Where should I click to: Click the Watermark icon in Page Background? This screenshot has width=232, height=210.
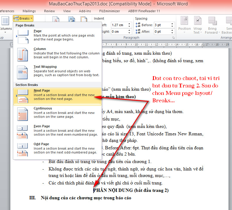click(x=56, y=19)
